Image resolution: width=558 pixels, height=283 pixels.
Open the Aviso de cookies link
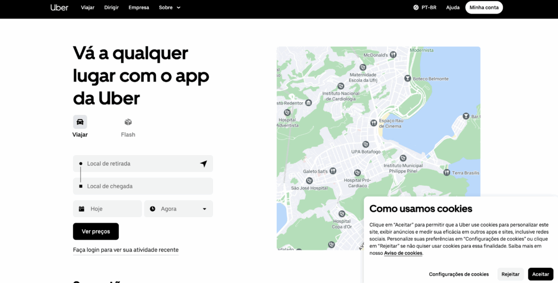pos(403,253)
